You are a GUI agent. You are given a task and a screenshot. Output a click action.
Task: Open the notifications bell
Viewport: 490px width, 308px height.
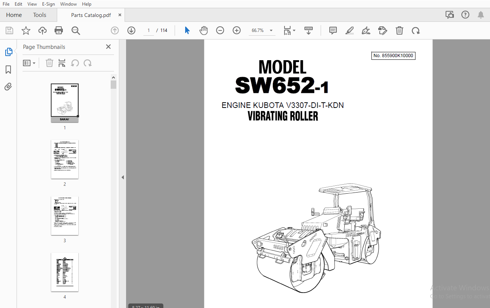coord(481,15)
